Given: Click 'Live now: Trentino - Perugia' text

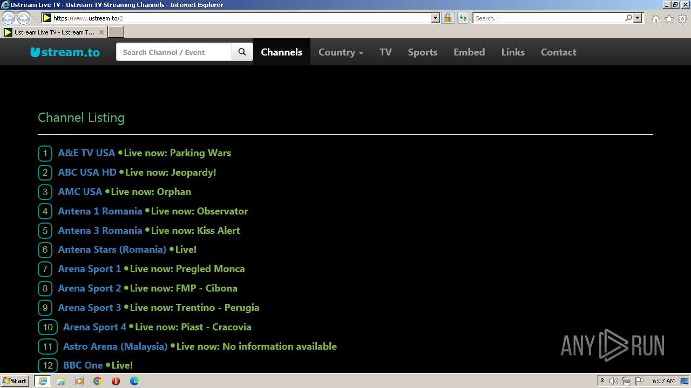Looking at the screenshot, I should click(194, 308).
